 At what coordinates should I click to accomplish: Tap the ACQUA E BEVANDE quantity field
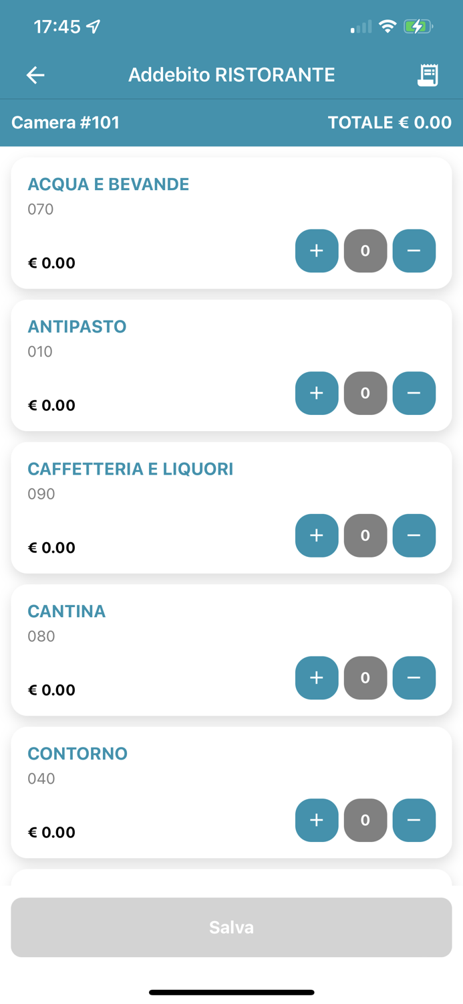(x=365, y=251)
